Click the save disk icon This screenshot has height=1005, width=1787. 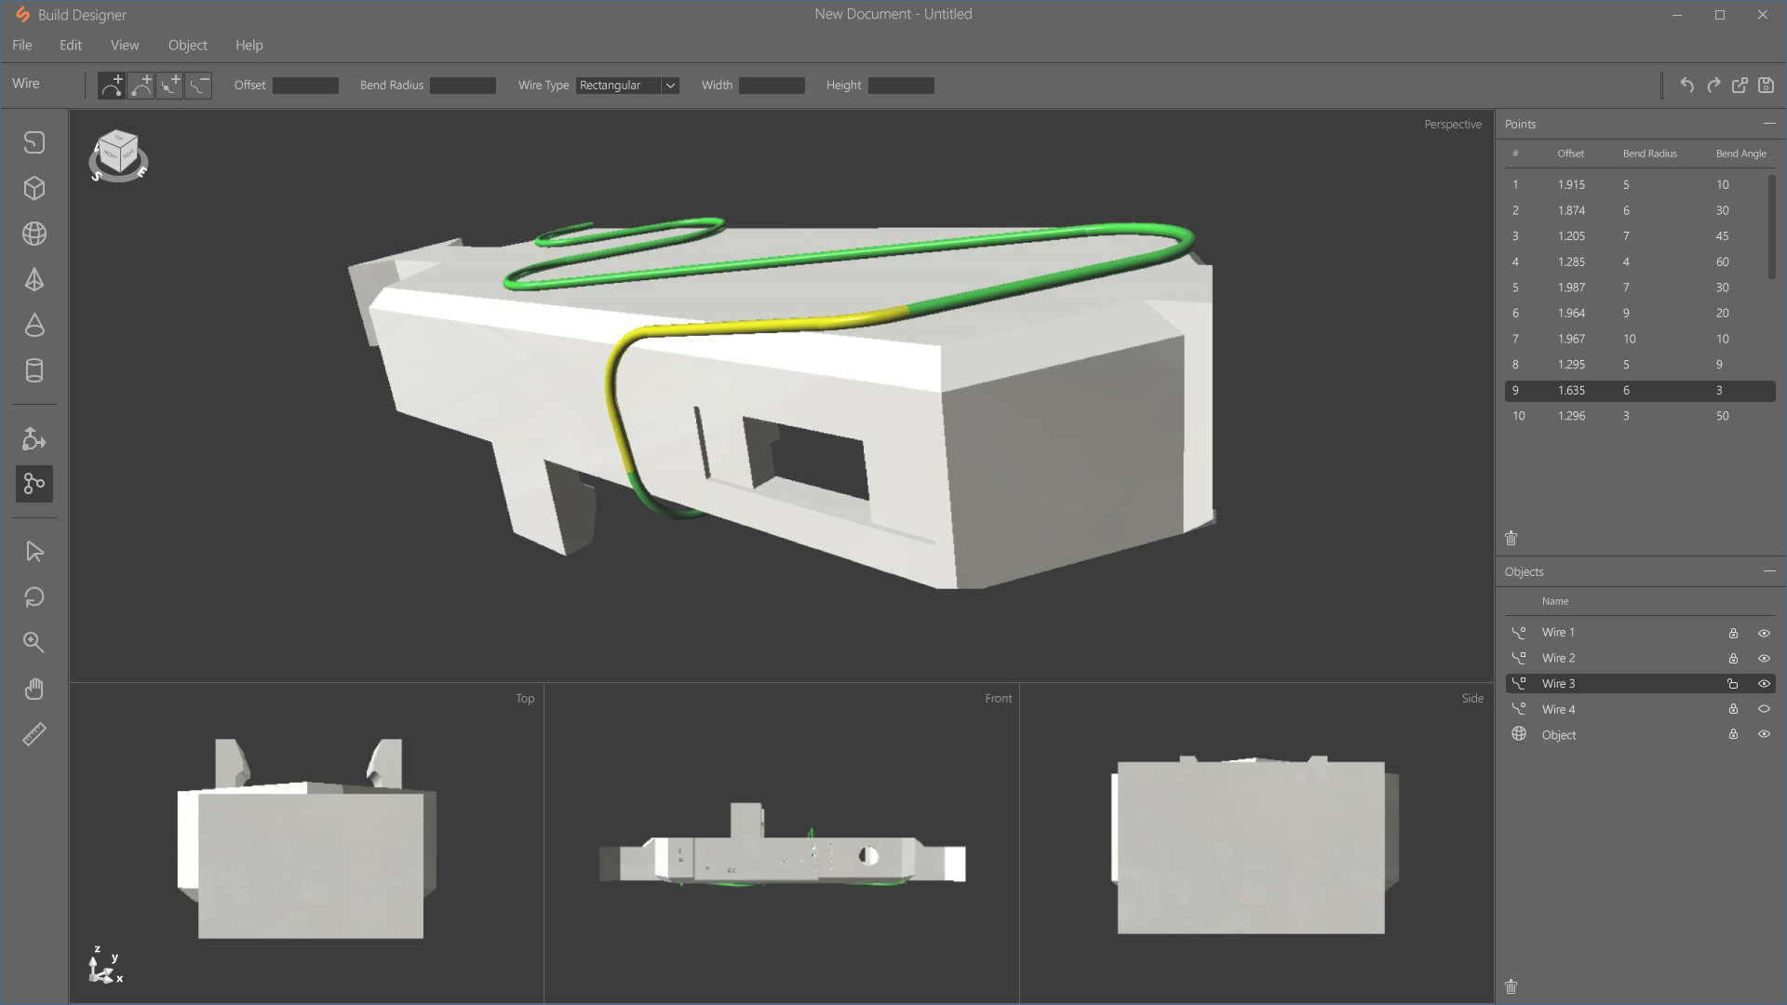(1766, 86)
